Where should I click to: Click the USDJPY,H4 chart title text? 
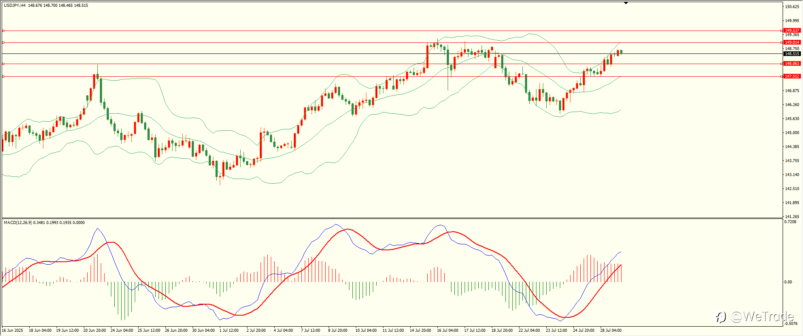15,6
